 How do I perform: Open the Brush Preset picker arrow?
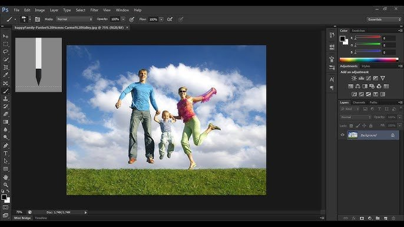point(30,19)
